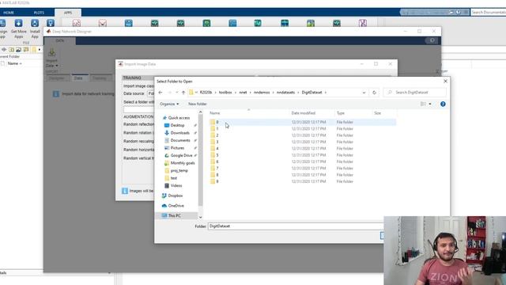Open Designer tab in Deep Network Designer

[56, 78]
